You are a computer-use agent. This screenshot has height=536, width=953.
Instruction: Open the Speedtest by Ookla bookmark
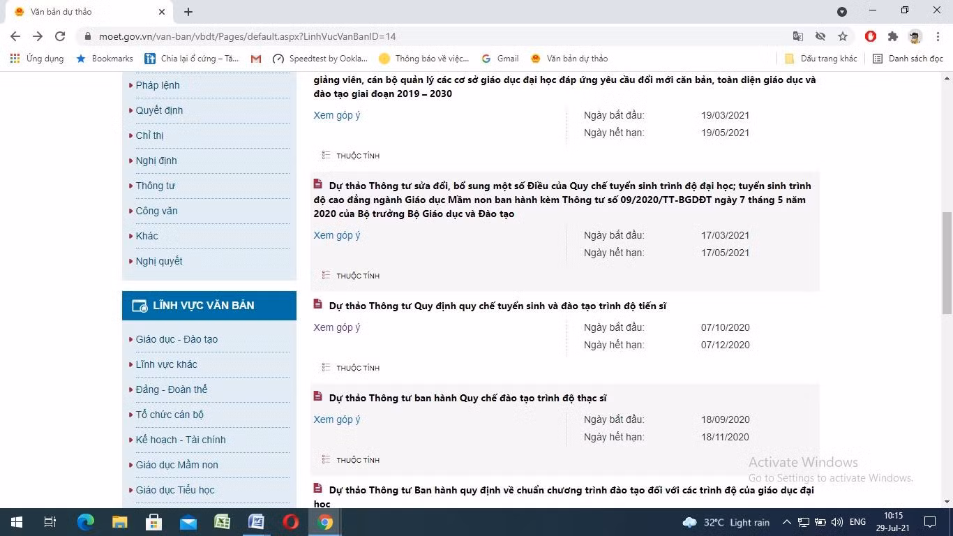[320, 59]
